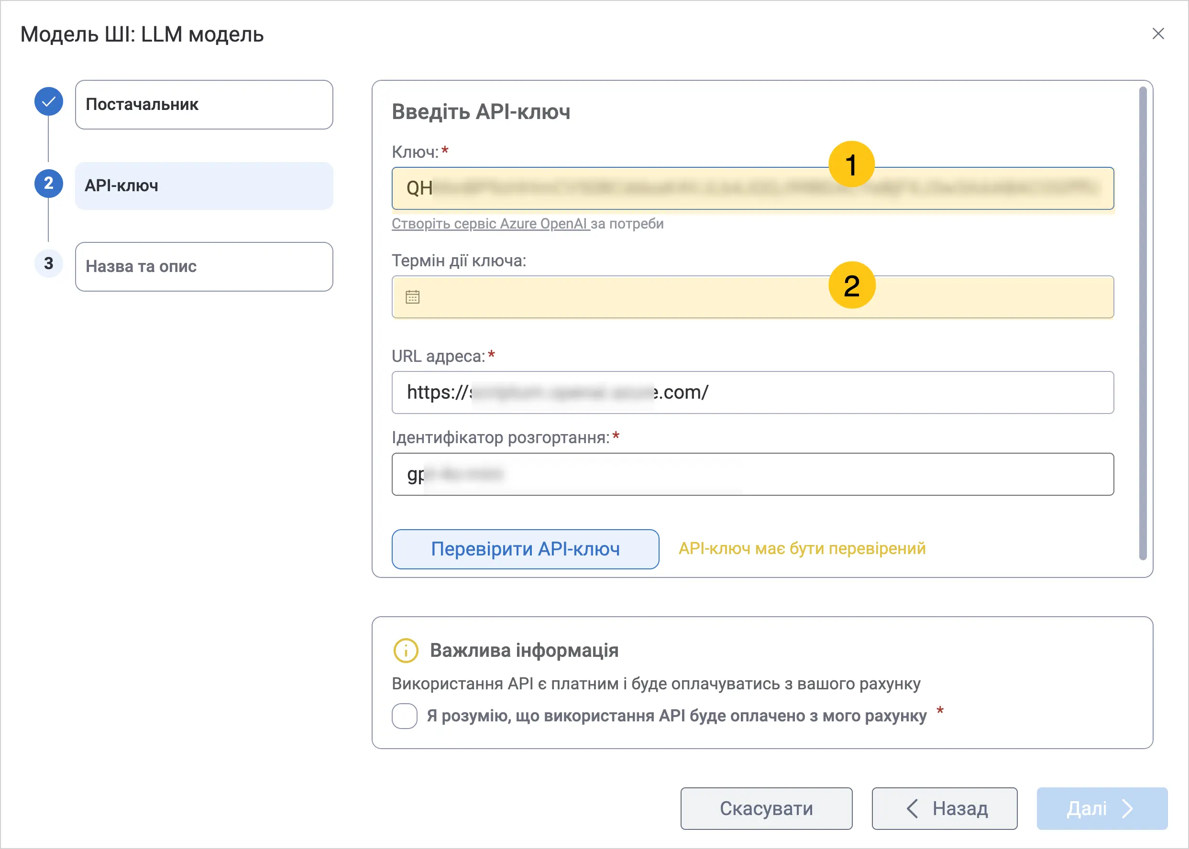
Task: Focus the URL адреса field
Action: click(753, 392)
